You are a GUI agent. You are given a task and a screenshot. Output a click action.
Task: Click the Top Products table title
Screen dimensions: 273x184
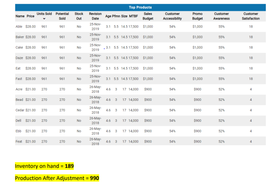coord(140,7)
